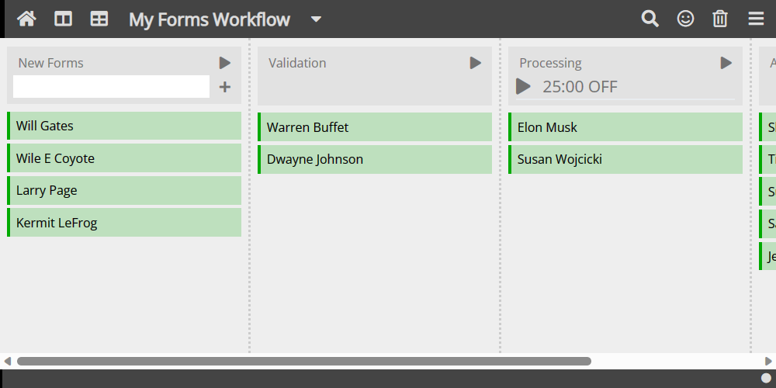Click the horizontal scrollbar thumb
Viewport: 776px width, 388px height.
click(x=304, y=361)
